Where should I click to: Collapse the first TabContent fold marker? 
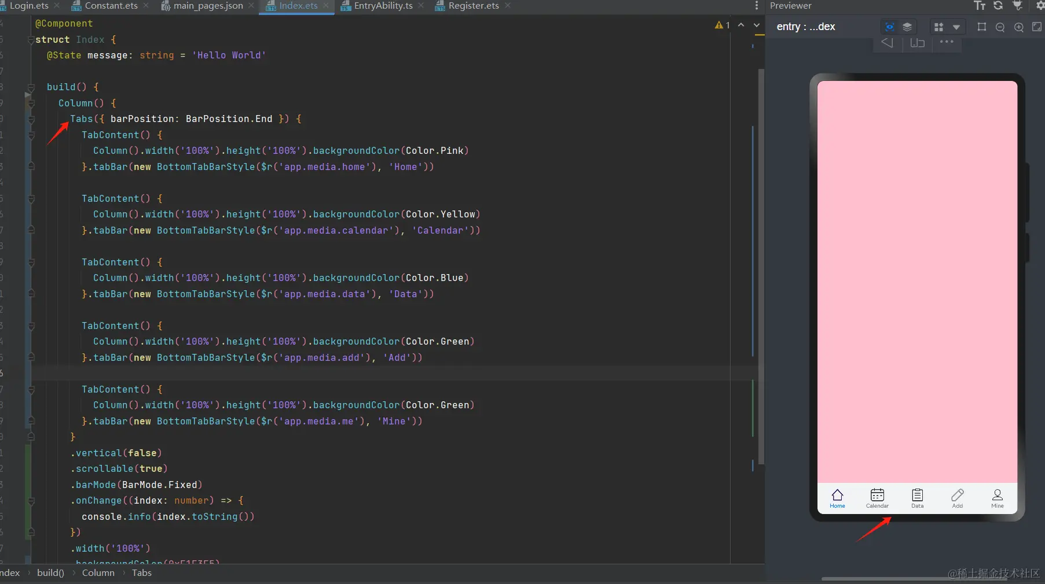point(31,135)
